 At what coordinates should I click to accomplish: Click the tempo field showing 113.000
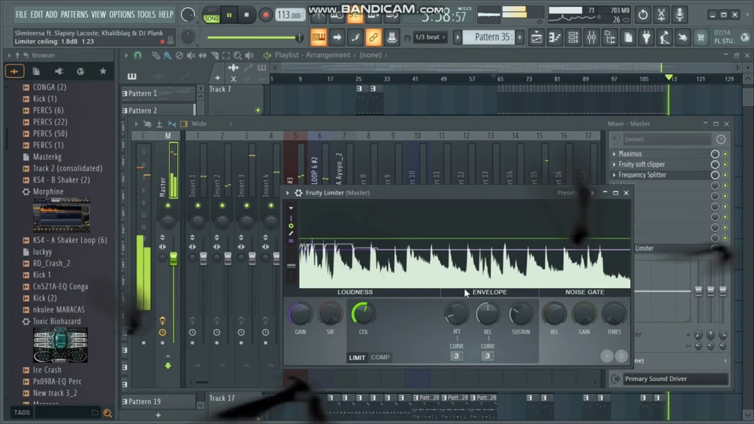[x=289, y=15]
